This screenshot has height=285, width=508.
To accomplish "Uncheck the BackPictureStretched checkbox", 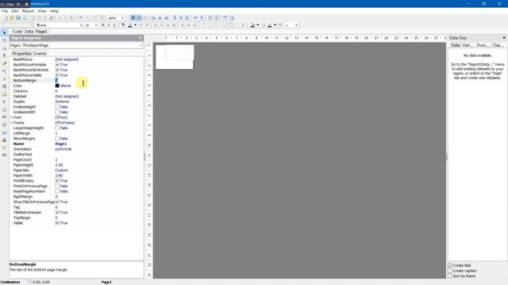I will 57,70.
